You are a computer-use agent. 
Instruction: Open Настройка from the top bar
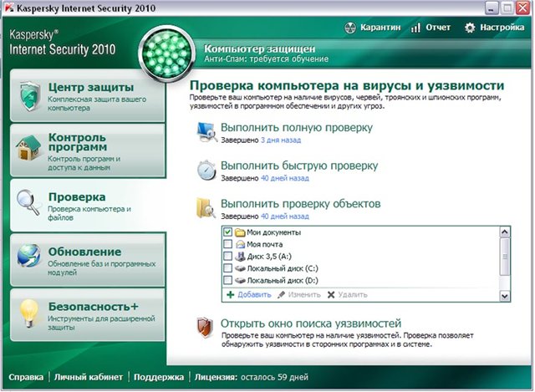pos(494,28)
